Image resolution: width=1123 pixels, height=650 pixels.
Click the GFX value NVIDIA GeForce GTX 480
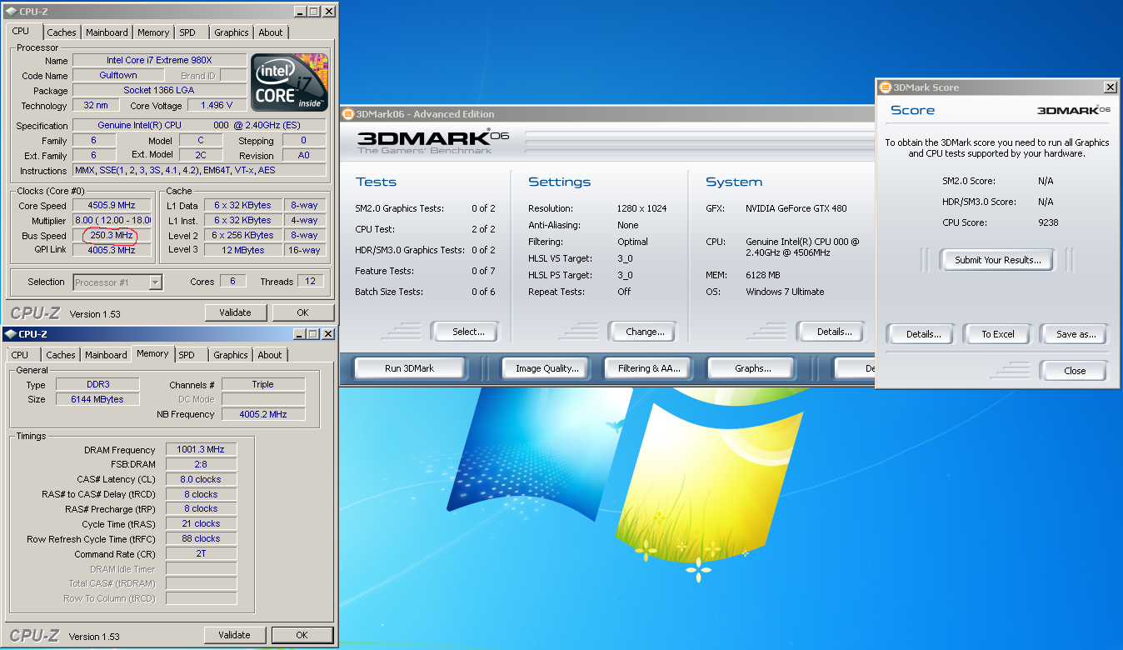point(796,208)
